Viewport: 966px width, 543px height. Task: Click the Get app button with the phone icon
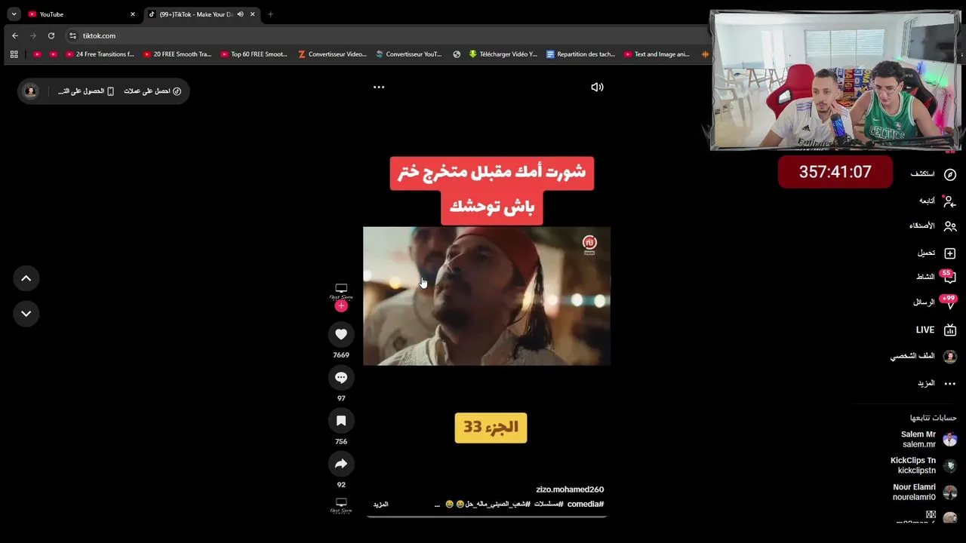[86, 91]
